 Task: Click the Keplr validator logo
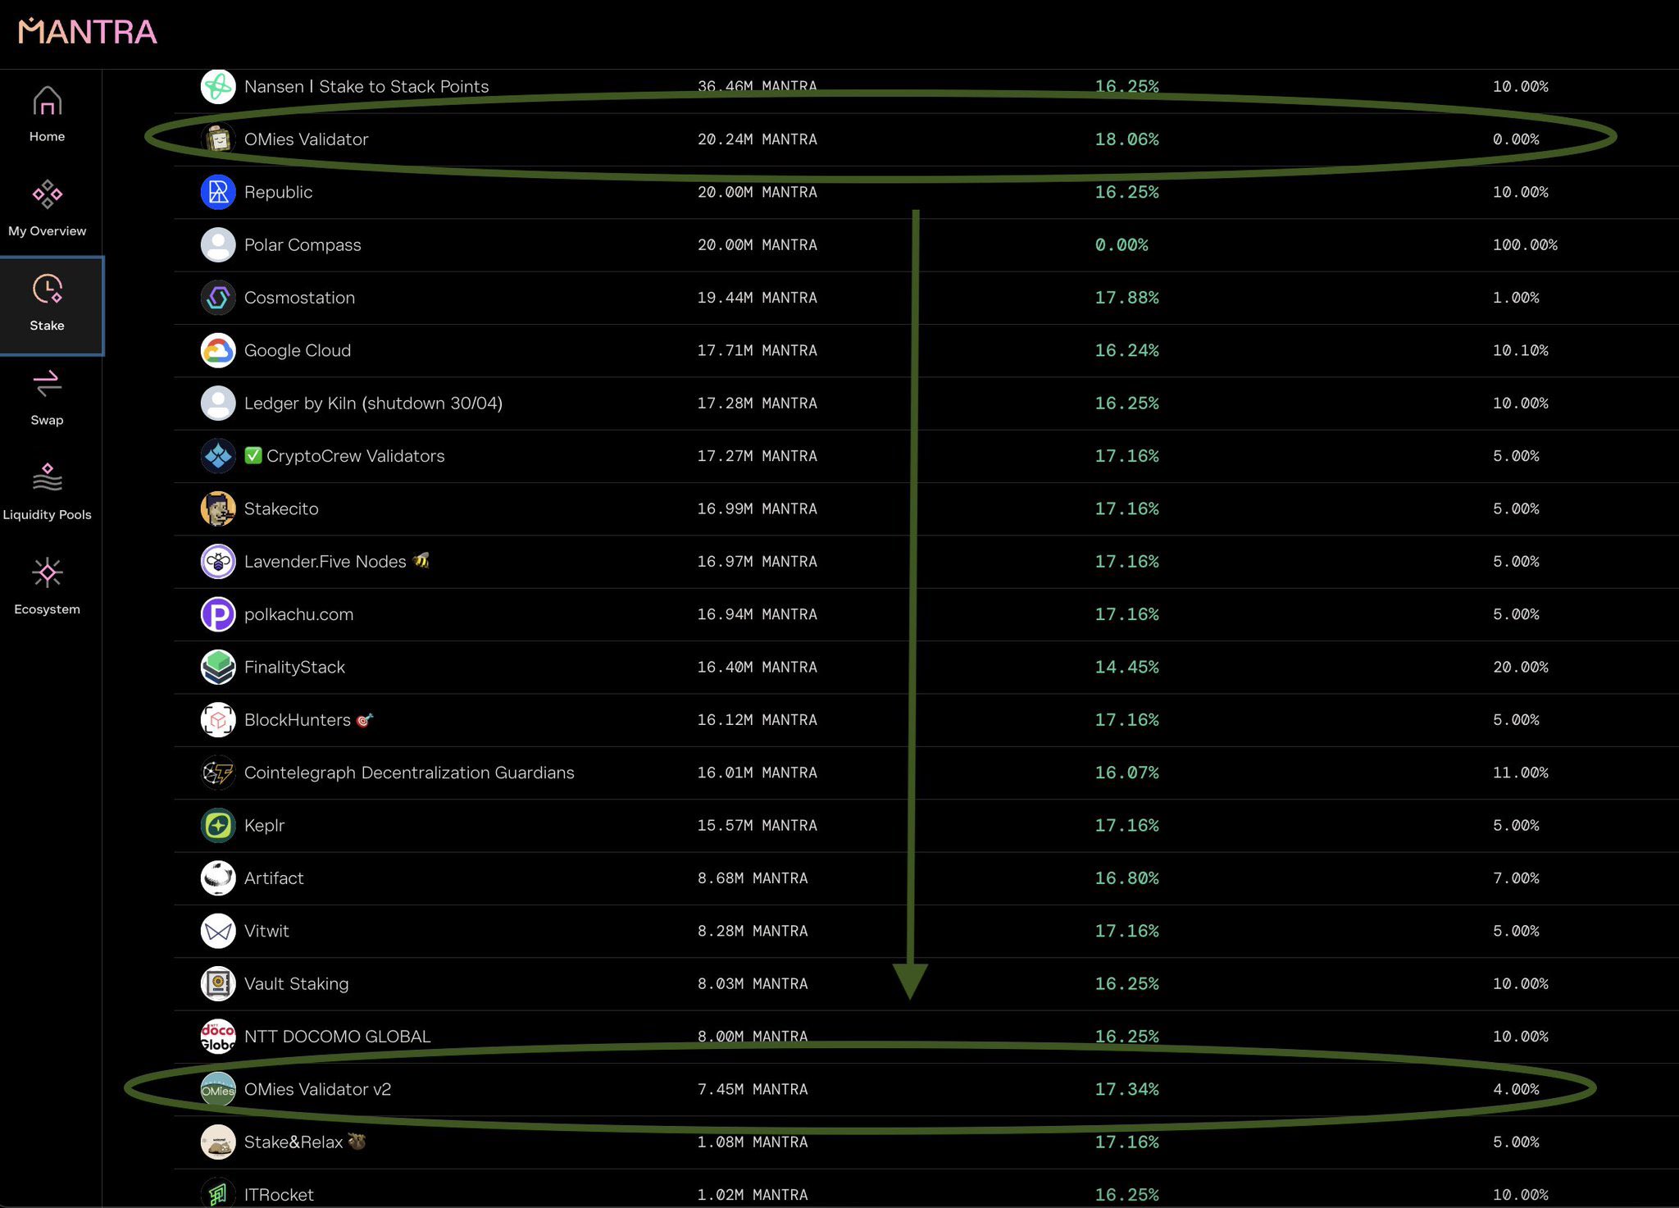point(218,826)
